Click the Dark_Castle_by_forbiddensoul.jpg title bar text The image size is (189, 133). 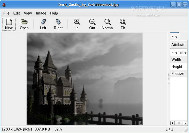tap(88, 5)
